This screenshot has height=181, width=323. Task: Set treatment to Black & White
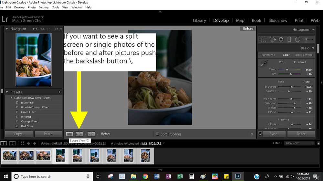[304, 55]
